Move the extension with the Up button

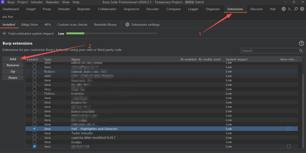click(x=13, y=71)
